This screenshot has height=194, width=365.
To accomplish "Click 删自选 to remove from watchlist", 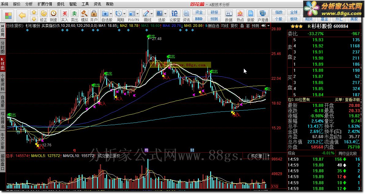I will 214,26.
